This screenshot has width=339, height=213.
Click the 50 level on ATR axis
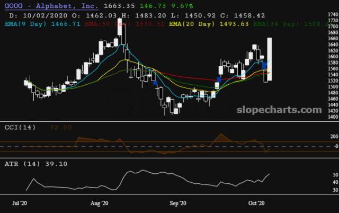click(x=335, y=175)
